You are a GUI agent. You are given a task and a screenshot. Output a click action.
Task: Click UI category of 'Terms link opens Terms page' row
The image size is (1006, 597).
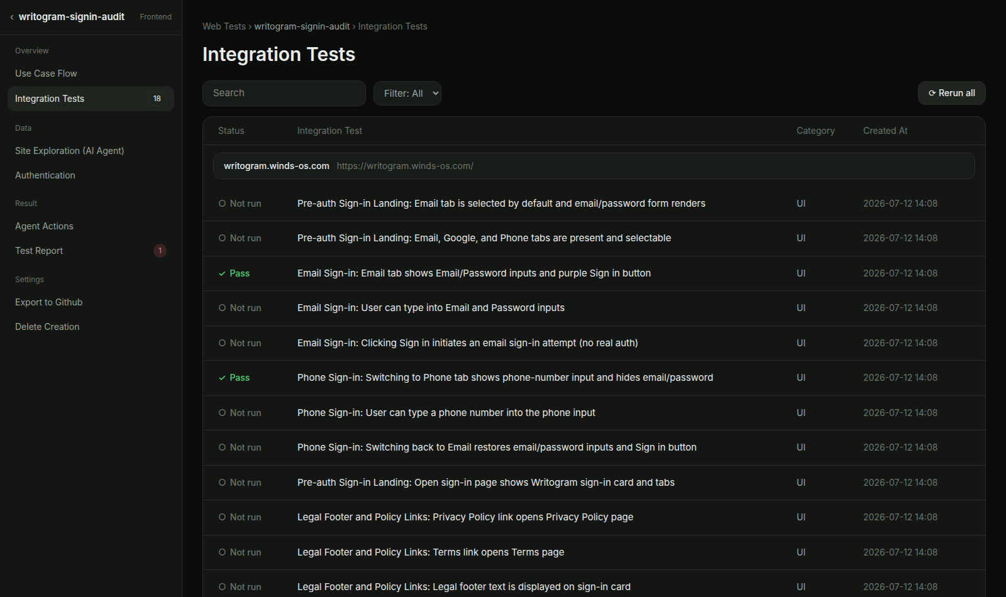(801, 552)
